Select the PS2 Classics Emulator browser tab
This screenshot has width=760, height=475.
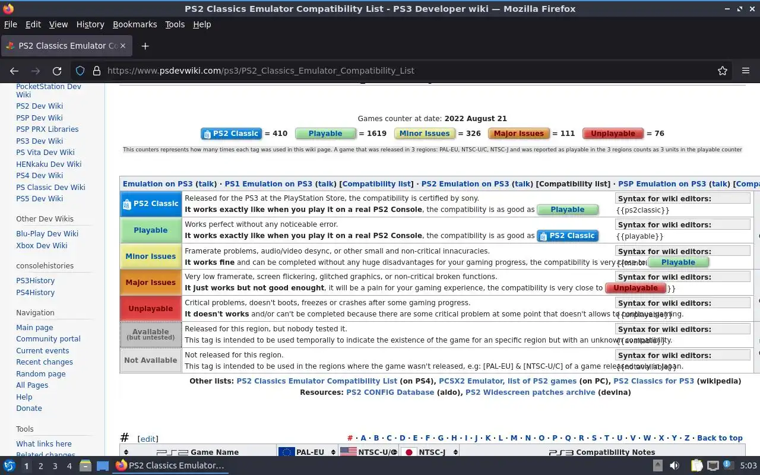(x=67, y=46)
